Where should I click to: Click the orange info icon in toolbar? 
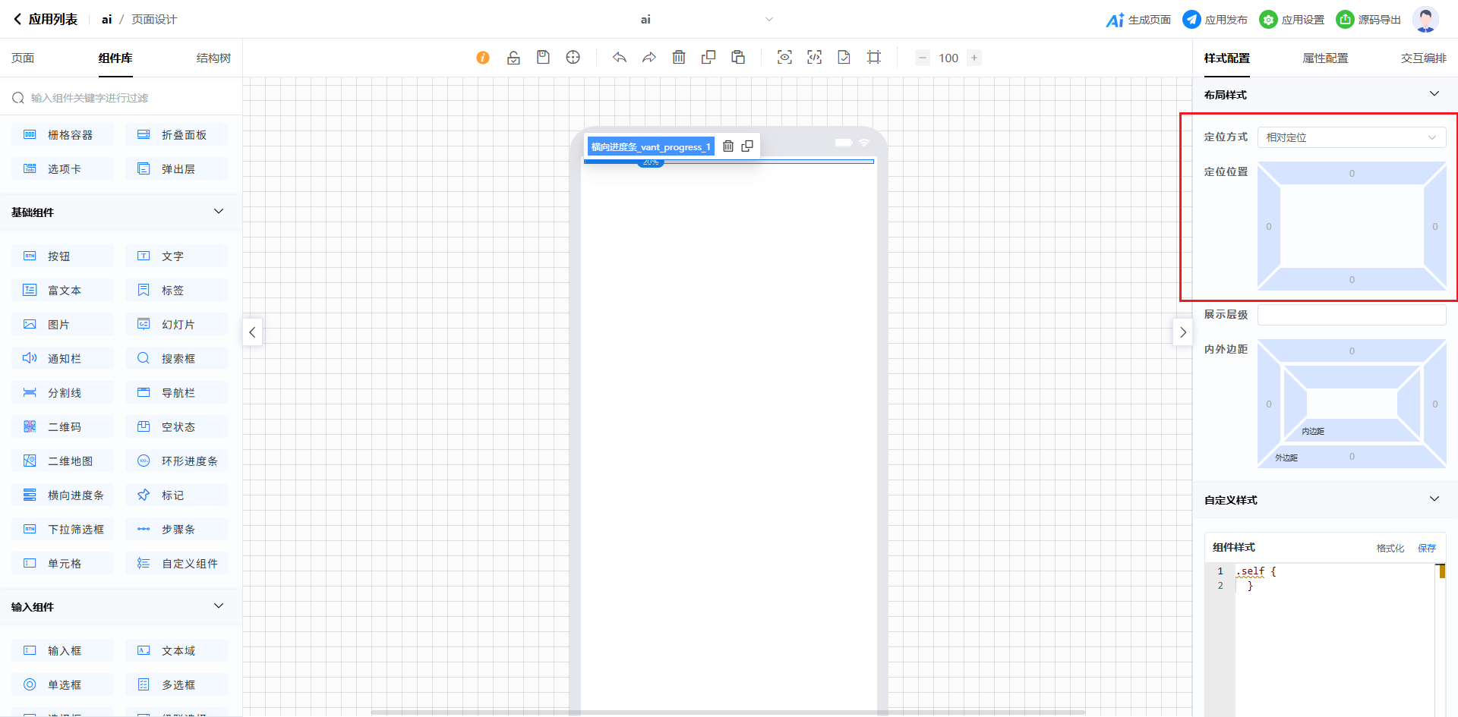click(x=483, y=58)
